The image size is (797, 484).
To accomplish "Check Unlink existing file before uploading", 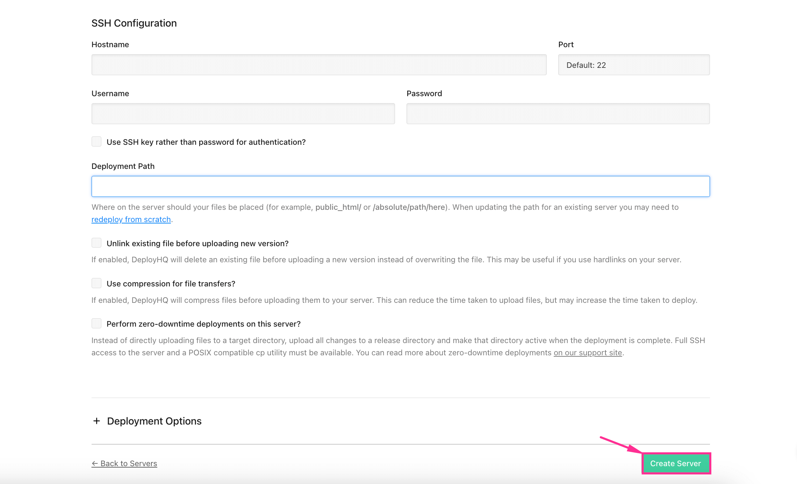I will pyautogui.click(x=96, y=243).
